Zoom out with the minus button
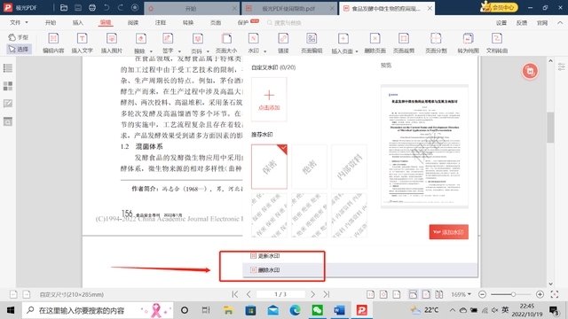This screenshot has height=319, width=568. pyautogui.click(x=482, y=294)
